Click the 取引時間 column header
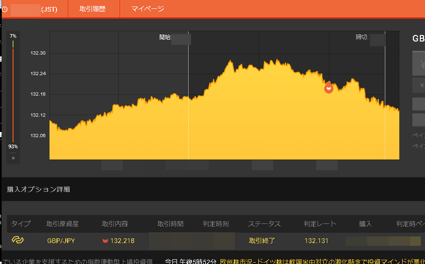 170,224
